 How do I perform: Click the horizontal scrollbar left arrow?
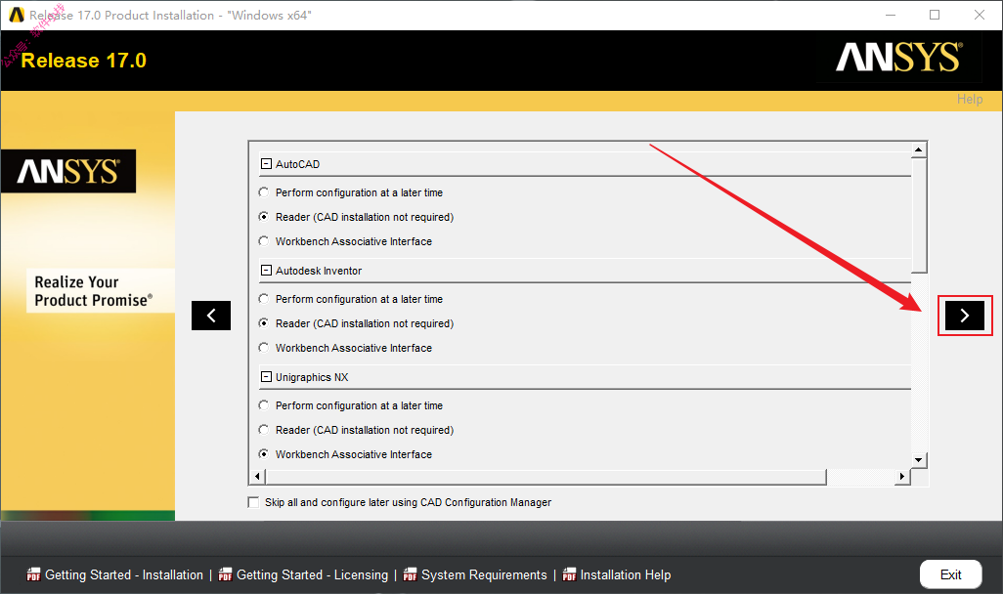(257, 477)
